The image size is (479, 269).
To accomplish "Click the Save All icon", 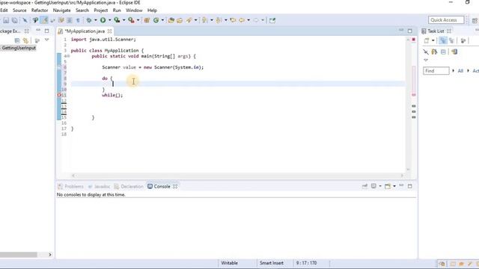I will [14, 20].
